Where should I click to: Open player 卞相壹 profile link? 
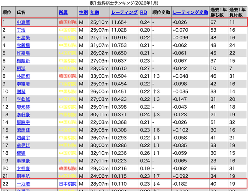(x=23, y=169)
